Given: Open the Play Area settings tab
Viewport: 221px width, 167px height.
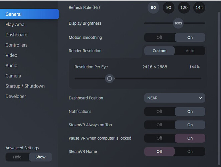Looking at the screenshot, I should (15, 24).
